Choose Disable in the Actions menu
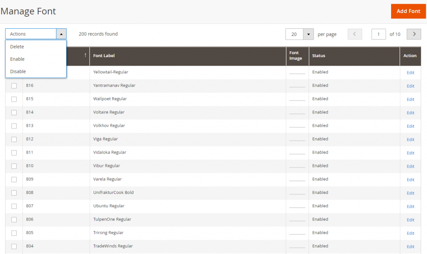427x254 pixels. click(17, 71)
